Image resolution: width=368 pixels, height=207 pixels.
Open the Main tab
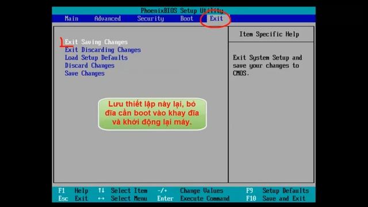click(x=71, y=18)
